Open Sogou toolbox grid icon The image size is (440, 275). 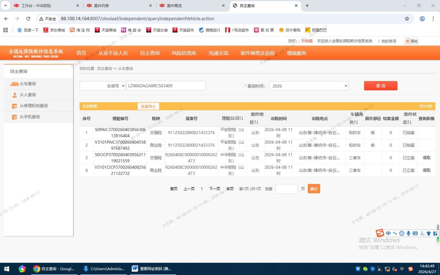(x=435, y=234)
